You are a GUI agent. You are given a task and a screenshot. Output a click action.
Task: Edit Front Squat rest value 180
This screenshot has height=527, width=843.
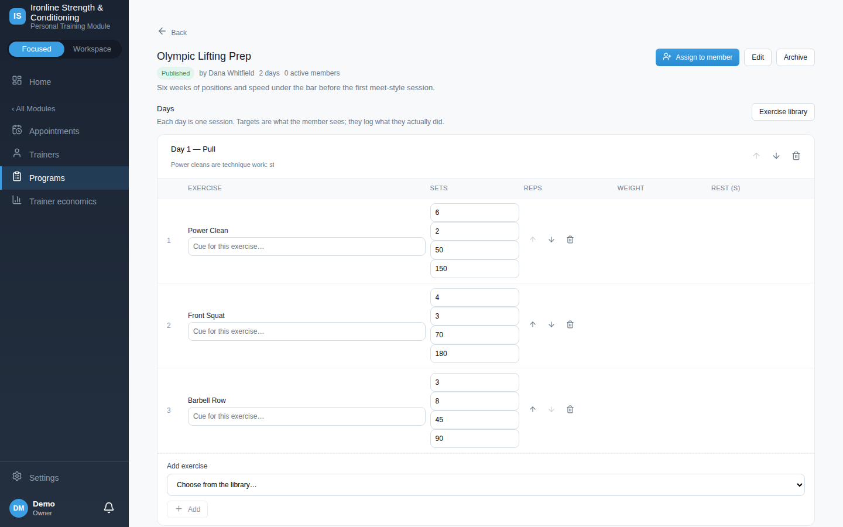(x=475, y=354)
